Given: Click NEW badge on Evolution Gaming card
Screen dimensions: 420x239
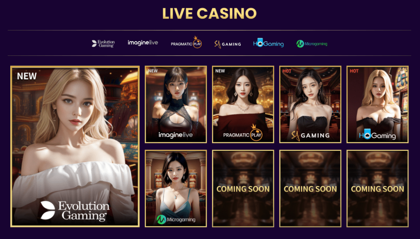Looking at the screenshot, I should click(27, 76).
